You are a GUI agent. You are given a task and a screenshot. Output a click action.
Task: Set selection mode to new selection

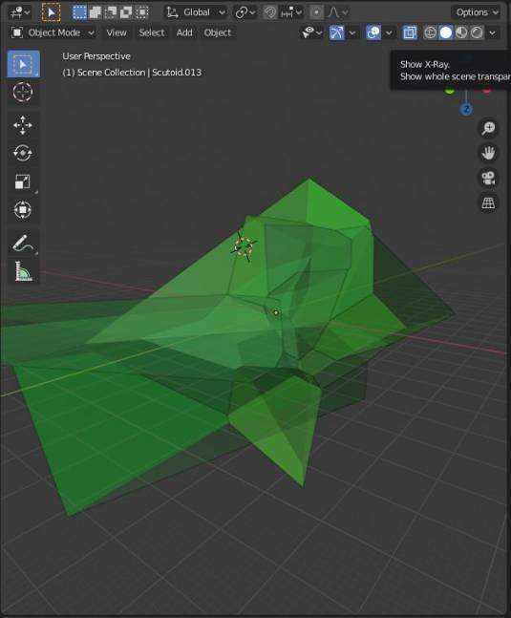tap(79, 12)
